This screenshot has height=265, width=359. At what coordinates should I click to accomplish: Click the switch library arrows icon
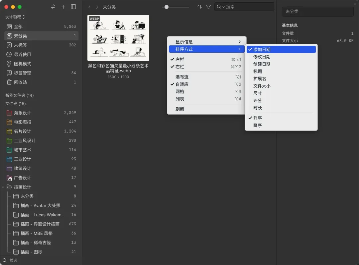pos(53,7)
